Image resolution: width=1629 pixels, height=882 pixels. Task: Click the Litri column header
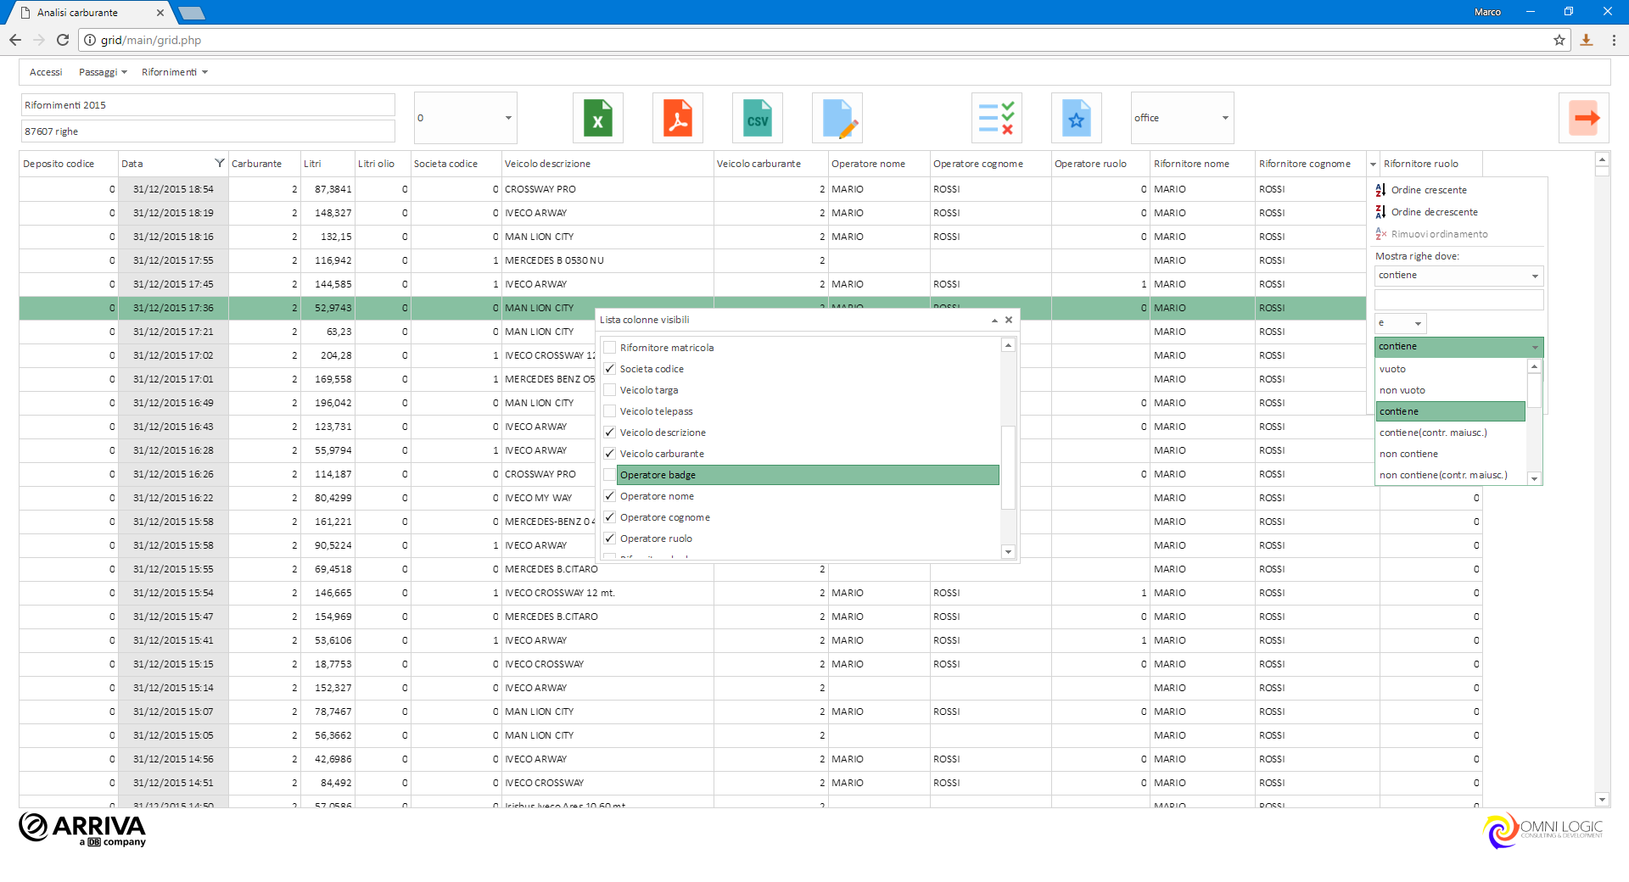327,164
